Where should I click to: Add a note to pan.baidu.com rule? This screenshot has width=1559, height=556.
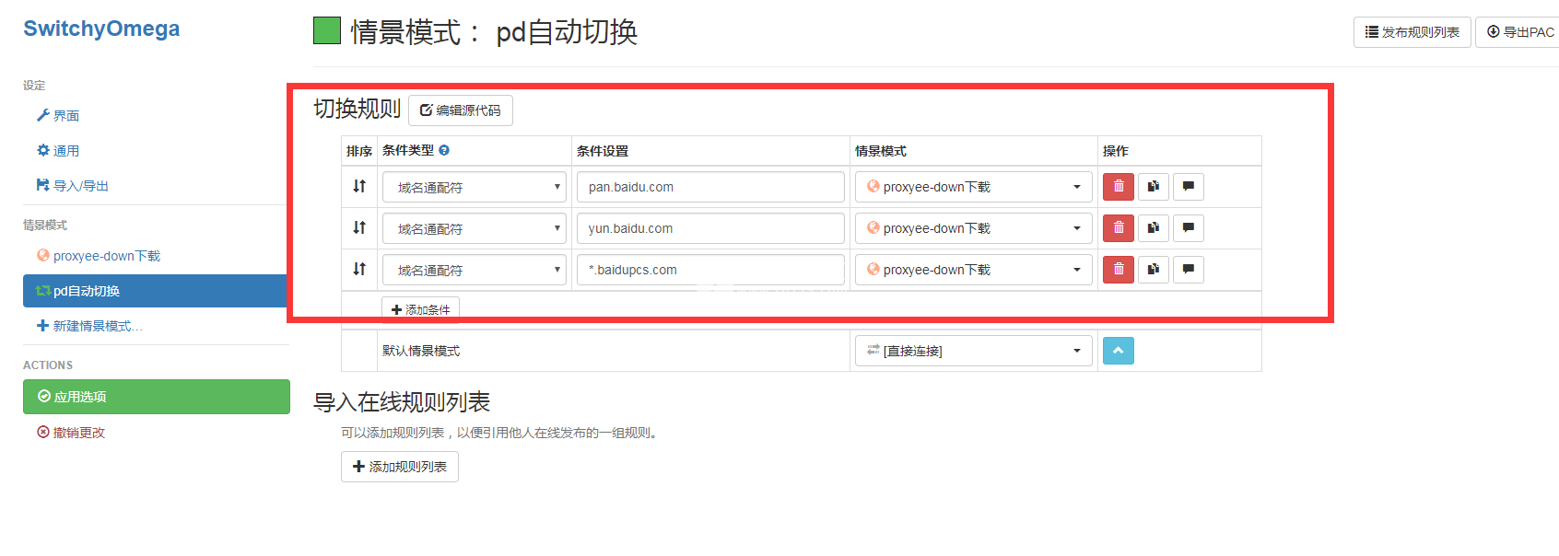[x=1188, y=187]
